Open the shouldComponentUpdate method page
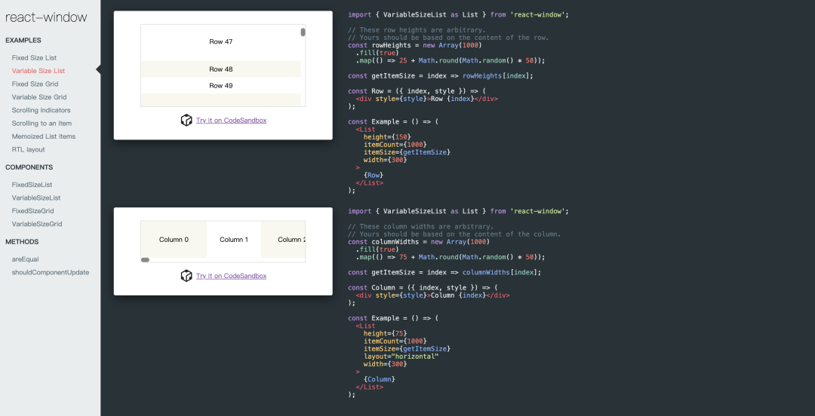The height and width of the screenshot is (416, 815). 51,272
